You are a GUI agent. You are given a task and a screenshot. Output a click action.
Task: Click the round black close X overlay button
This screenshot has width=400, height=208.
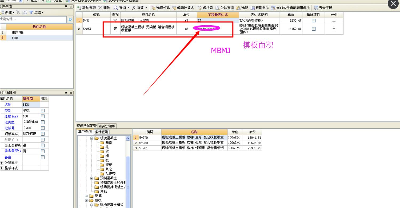tap(393, 4)
